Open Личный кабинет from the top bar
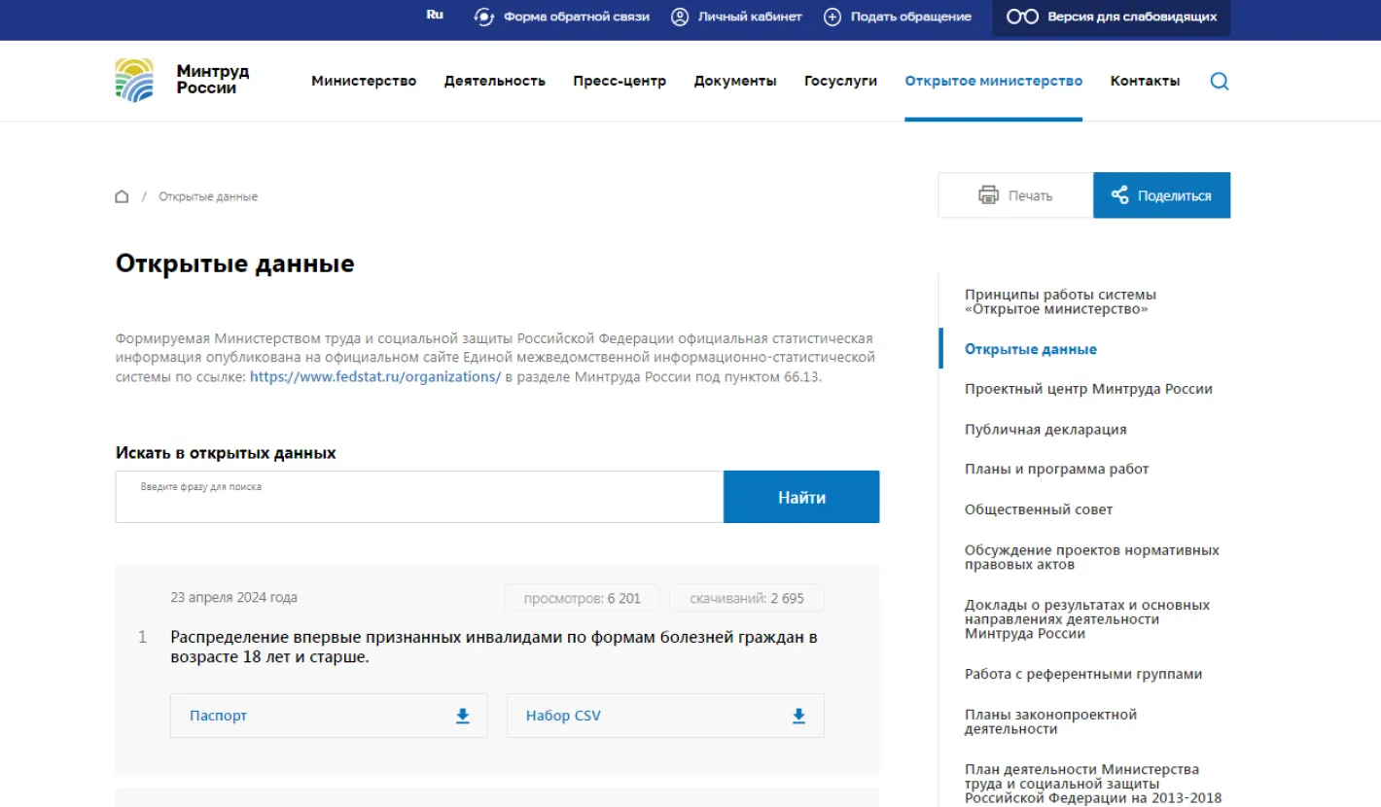This screenshot has height=807, width=1381. [x=736, y=17]
